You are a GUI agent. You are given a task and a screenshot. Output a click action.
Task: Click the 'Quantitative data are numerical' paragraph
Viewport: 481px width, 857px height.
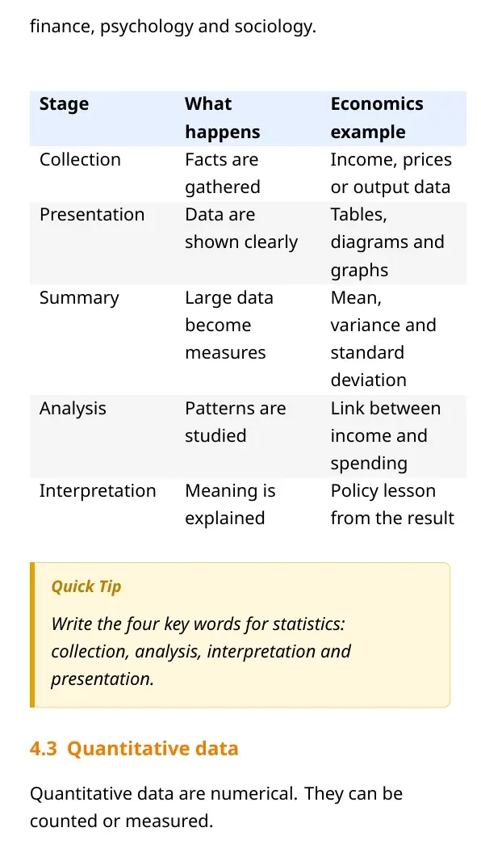(x=216, y=807)
